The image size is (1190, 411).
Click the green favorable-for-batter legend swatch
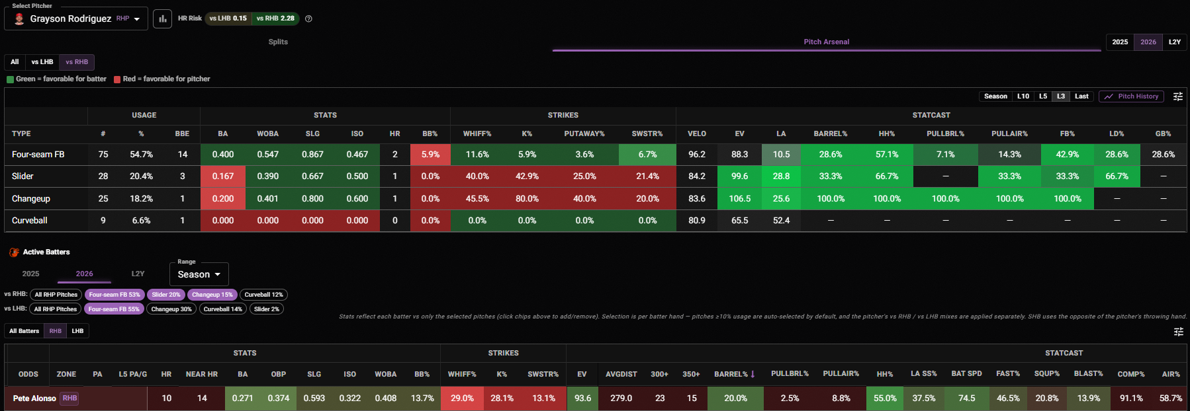point(10,79)
